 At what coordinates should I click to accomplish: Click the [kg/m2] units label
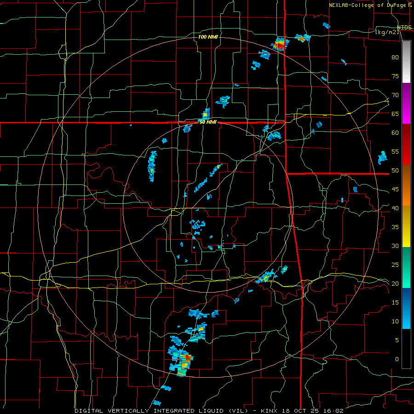387,32
